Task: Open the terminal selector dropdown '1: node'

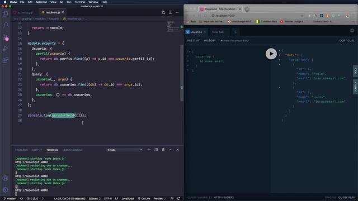Action: coord(125,150)
